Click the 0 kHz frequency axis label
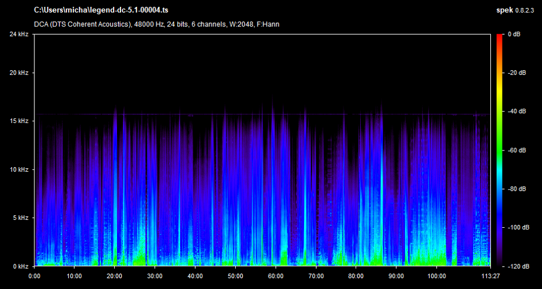 tap(21, 267)
